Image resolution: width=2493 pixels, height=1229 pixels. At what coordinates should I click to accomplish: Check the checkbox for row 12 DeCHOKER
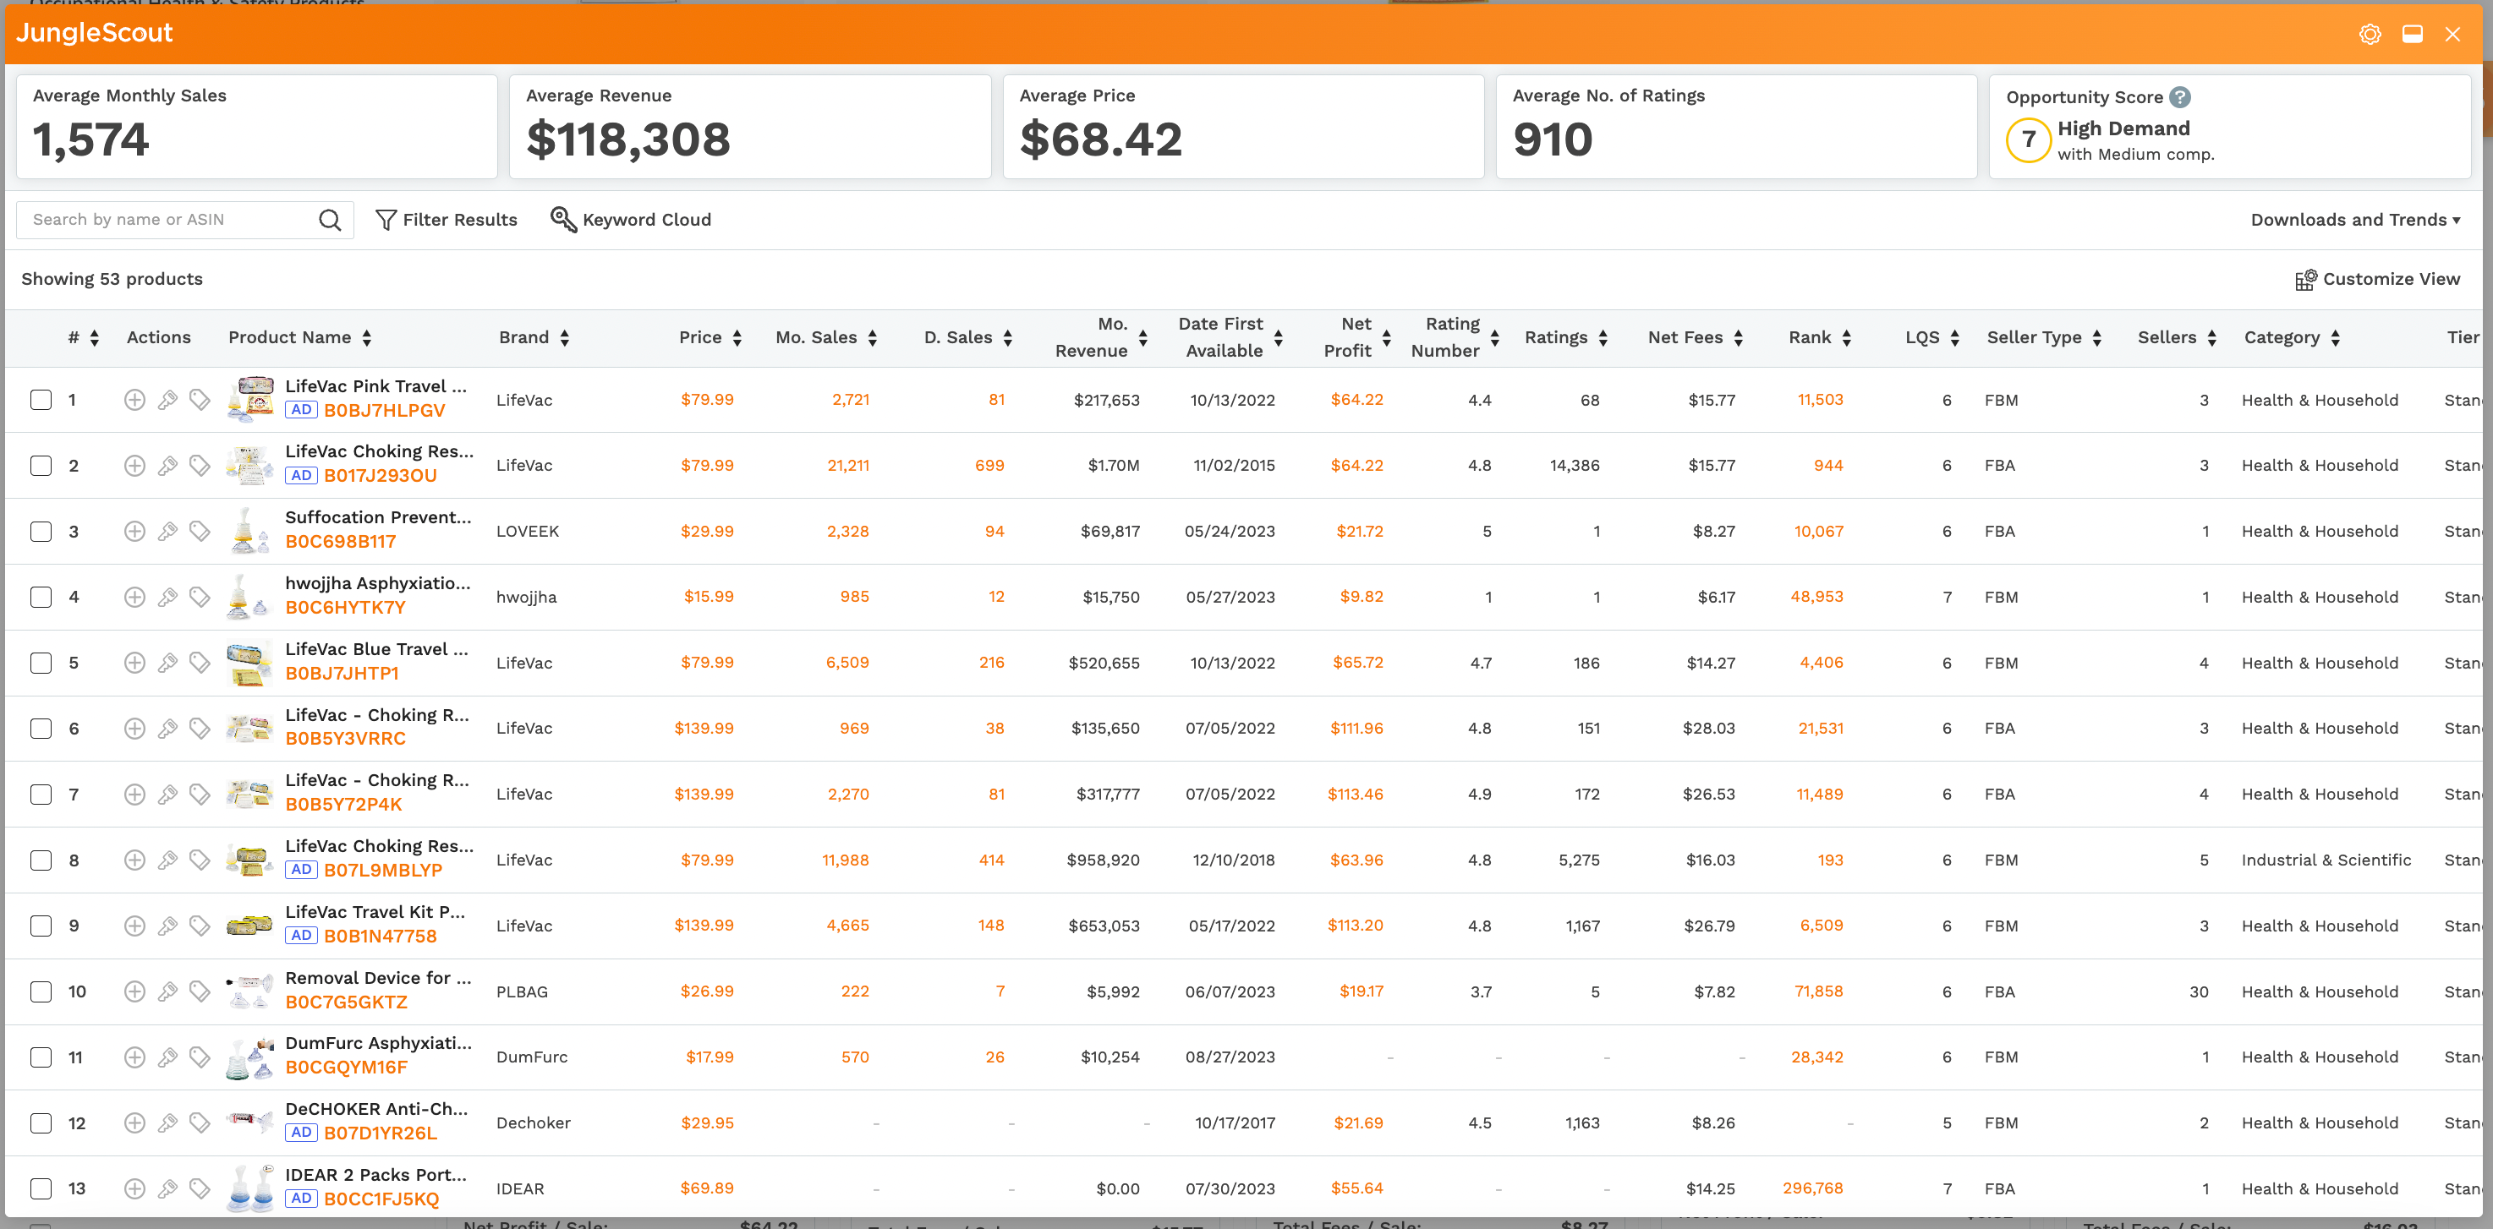pos(41,1122)
